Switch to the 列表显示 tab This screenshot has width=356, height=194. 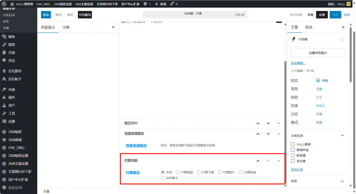coord(48,27)
